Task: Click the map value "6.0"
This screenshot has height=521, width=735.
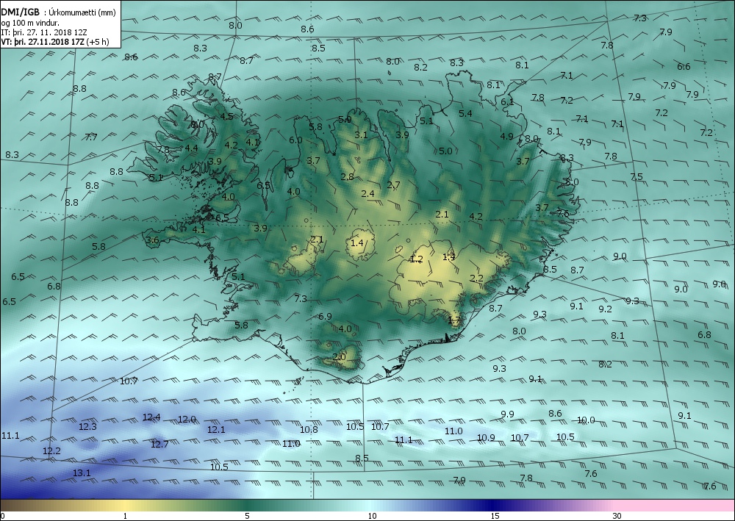Action: tap(295, 140)
